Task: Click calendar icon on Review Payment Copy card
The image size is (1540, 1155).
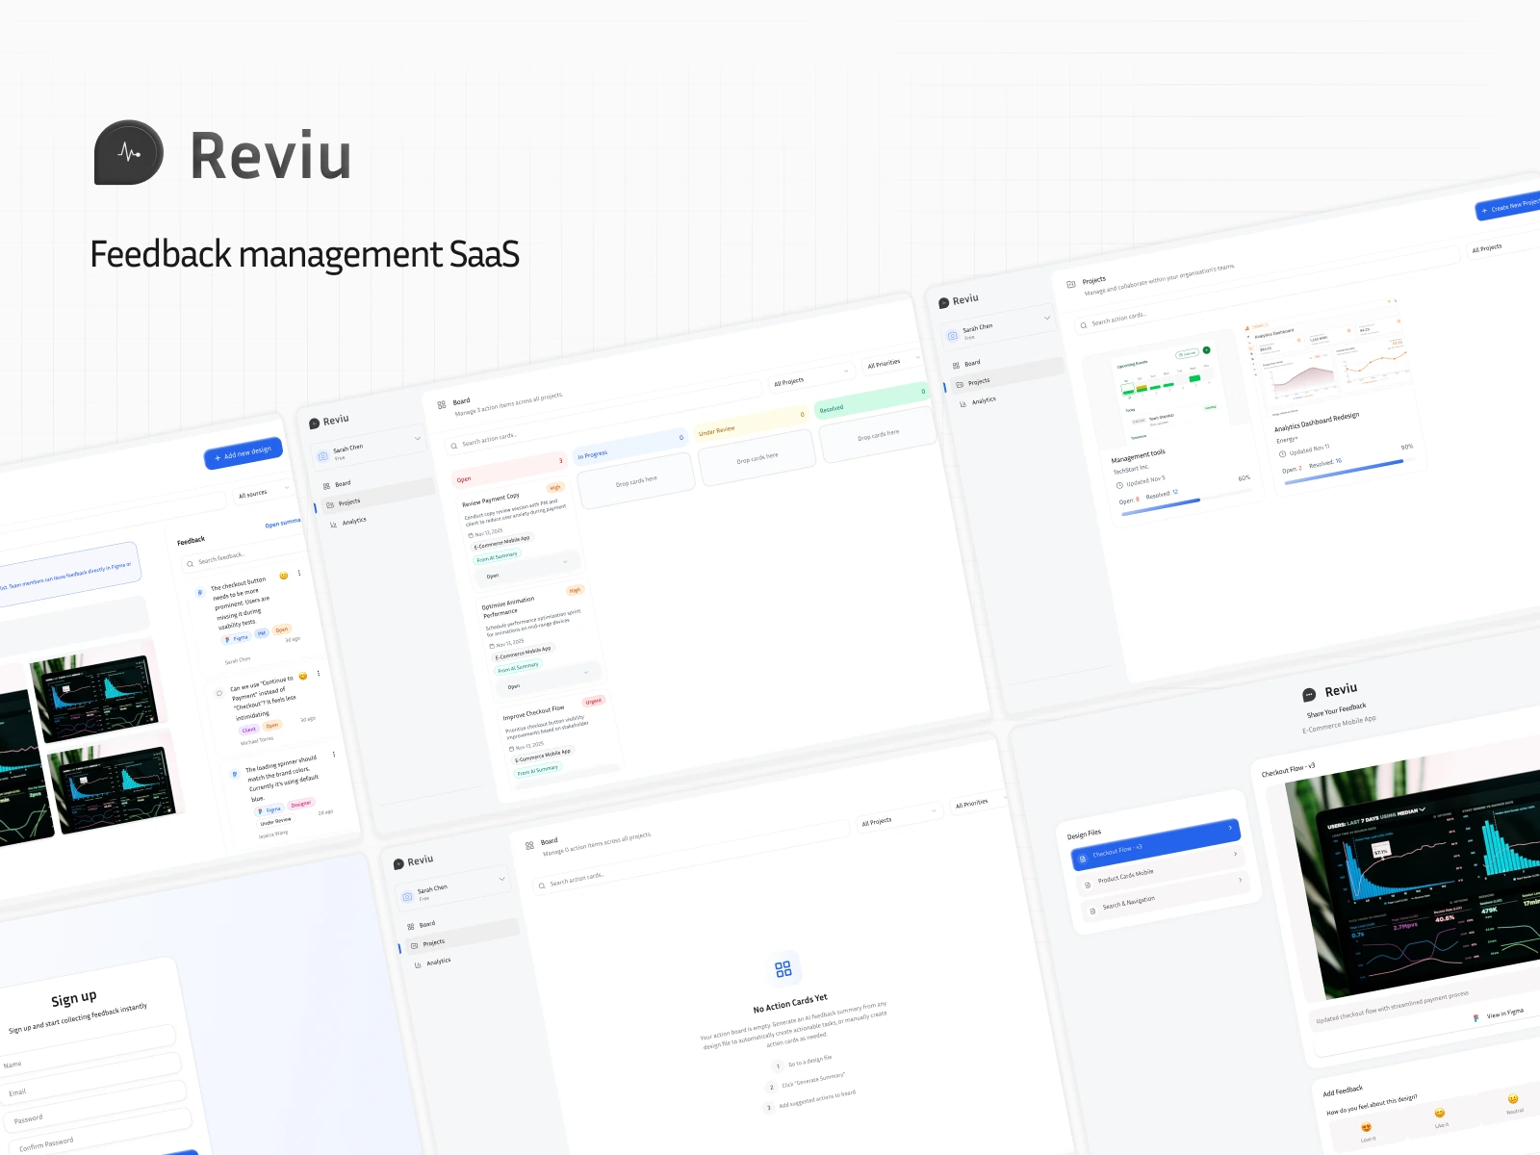Action: click(471, 535)
